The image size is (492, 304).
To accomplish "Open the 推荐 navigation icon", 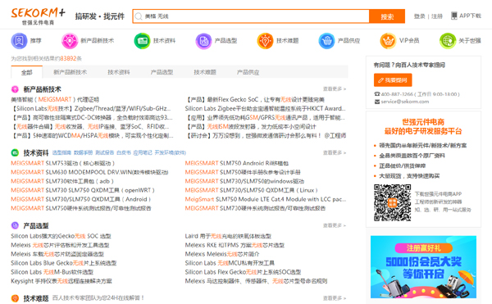I will [x=19, y=41].
